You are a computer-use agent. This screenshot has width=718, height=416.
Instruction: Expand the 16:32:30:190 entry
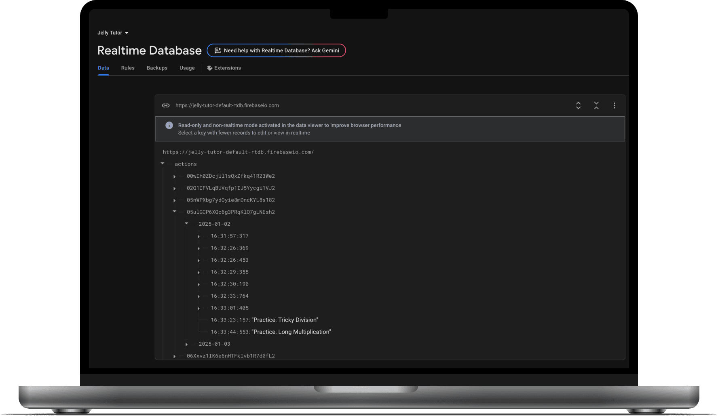tap(199, 285)
